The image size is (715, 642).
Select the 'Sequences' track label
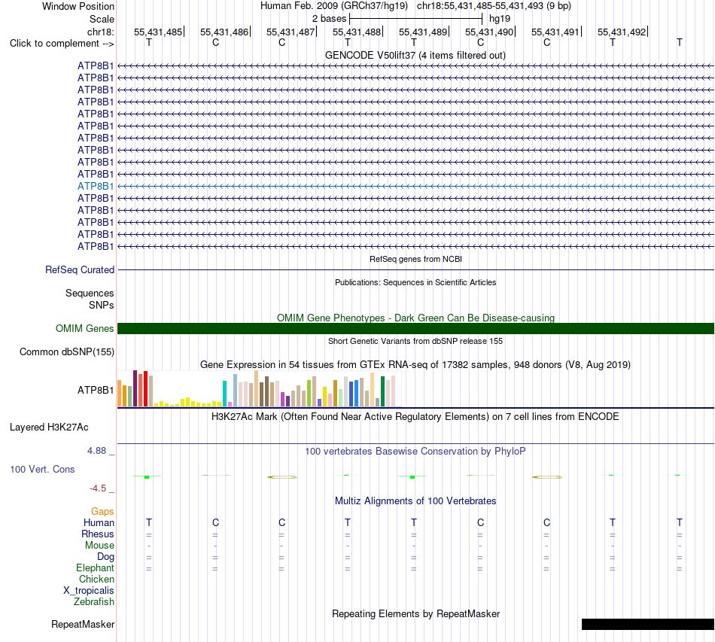point(90,294)
